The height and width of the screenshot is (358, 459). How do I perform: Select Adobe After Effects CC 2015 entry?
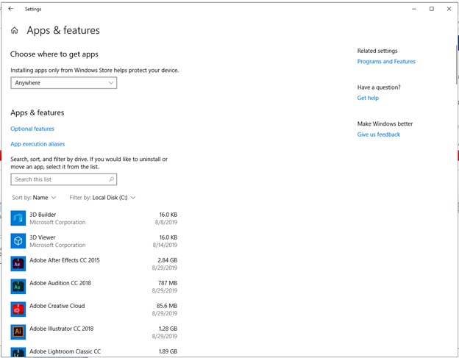point(65,260)
